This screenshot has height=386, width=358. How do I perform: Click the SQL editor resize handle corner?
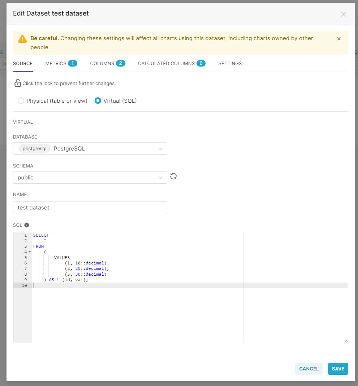346,341
